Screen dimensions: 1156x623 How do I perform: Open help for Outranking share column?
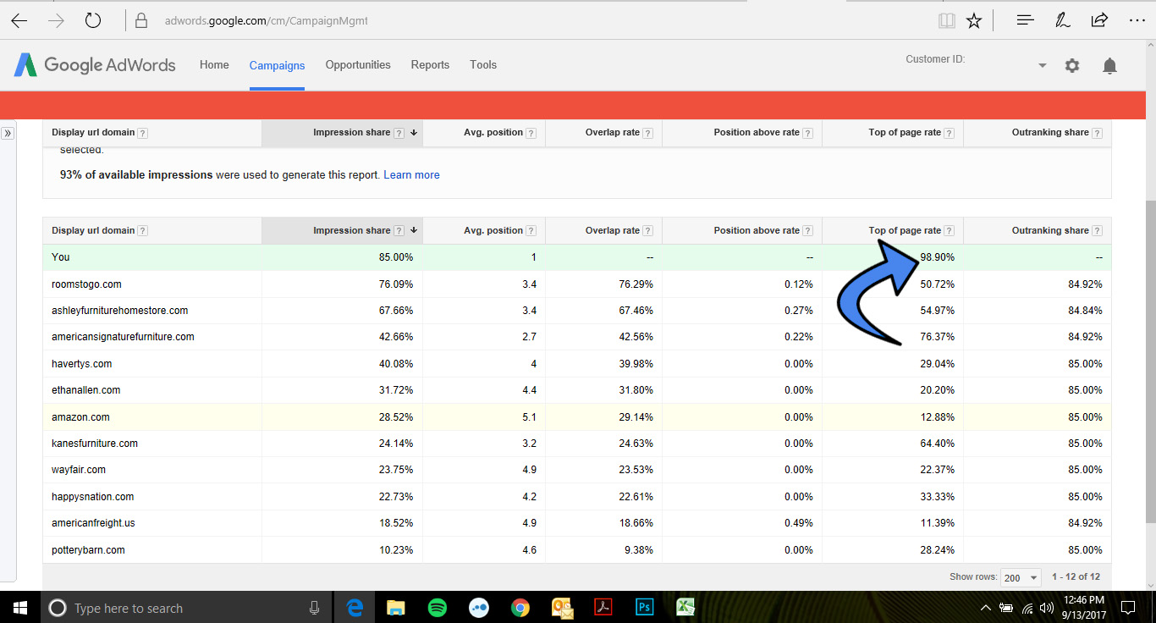[1096, 229]
